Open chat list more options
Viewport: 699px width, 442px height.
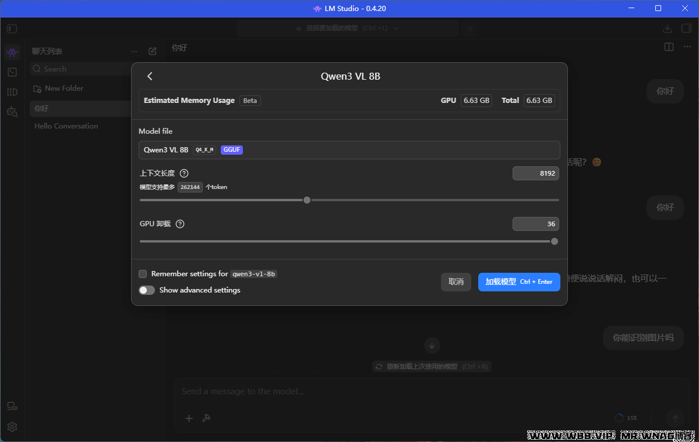pos(135,51)
